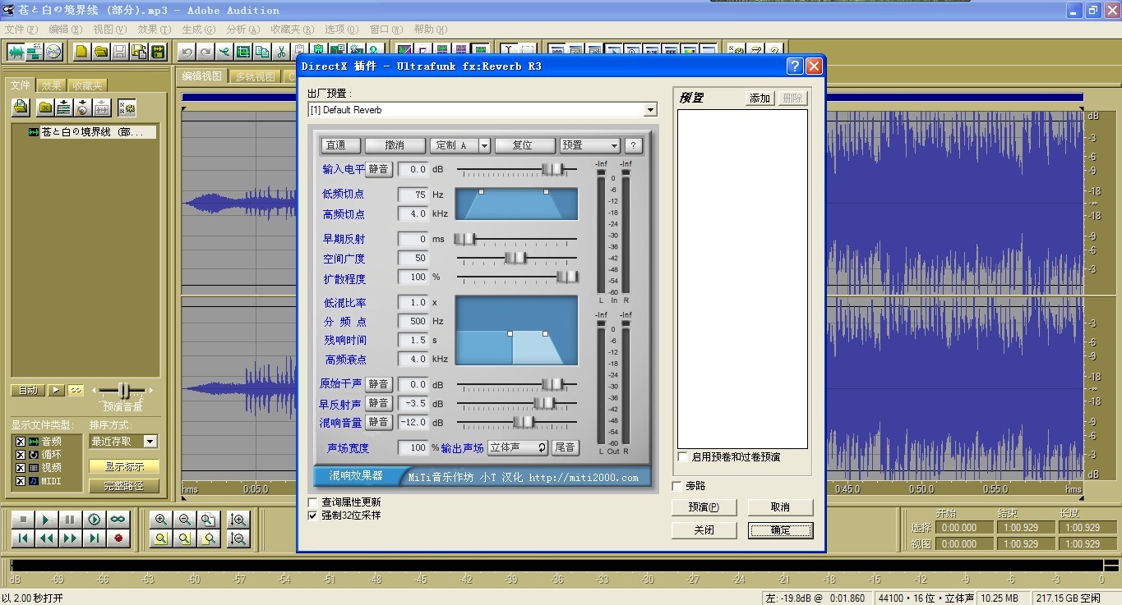Switch to 效果 panel tab
The image size is (1122, 605).
(51, 85)
